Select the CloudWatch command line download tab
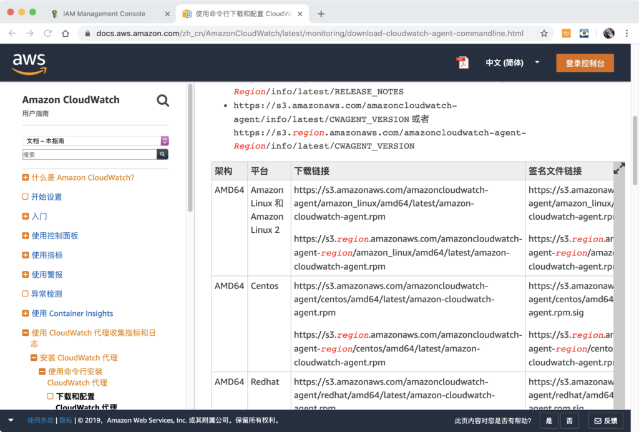The image size is (639, 432). pos(244,14)
